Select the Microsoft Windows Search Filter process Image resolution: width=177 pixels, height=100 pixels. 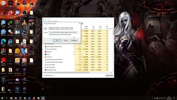pos(76,59)
